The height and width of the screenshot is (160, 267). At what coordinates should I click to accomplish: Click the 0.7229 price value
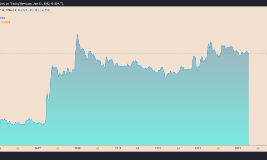coord(23,10)
